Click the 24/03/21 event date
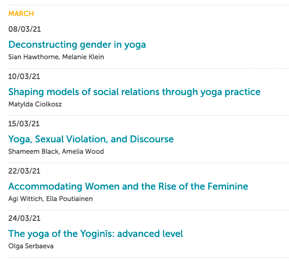 click(x=24, y=218)
